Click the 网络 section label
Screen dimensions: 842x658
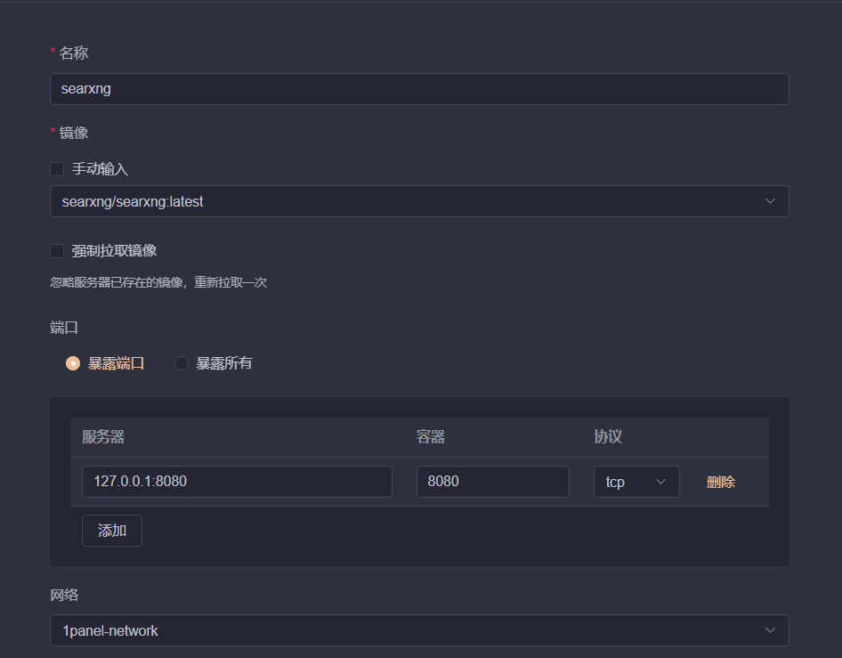(x=64, y=595)
